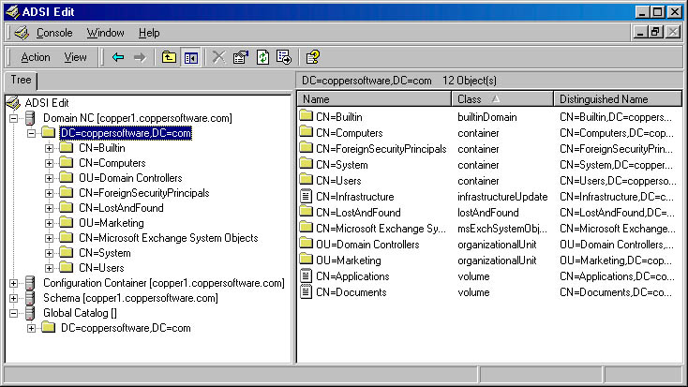Screen dimensions: 688x387
Task: Click CN=Builtin folder icon in list
Action: [x=307, y=116]
